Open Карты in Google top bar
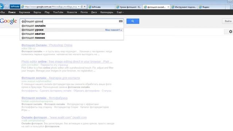The image size is (233, 131). pyautogui.click(x=37, y=12)
